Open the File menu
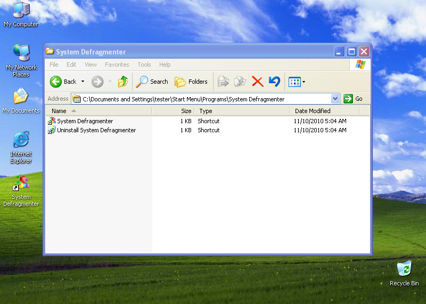This screenshot has width=426, height=304. 54,65
